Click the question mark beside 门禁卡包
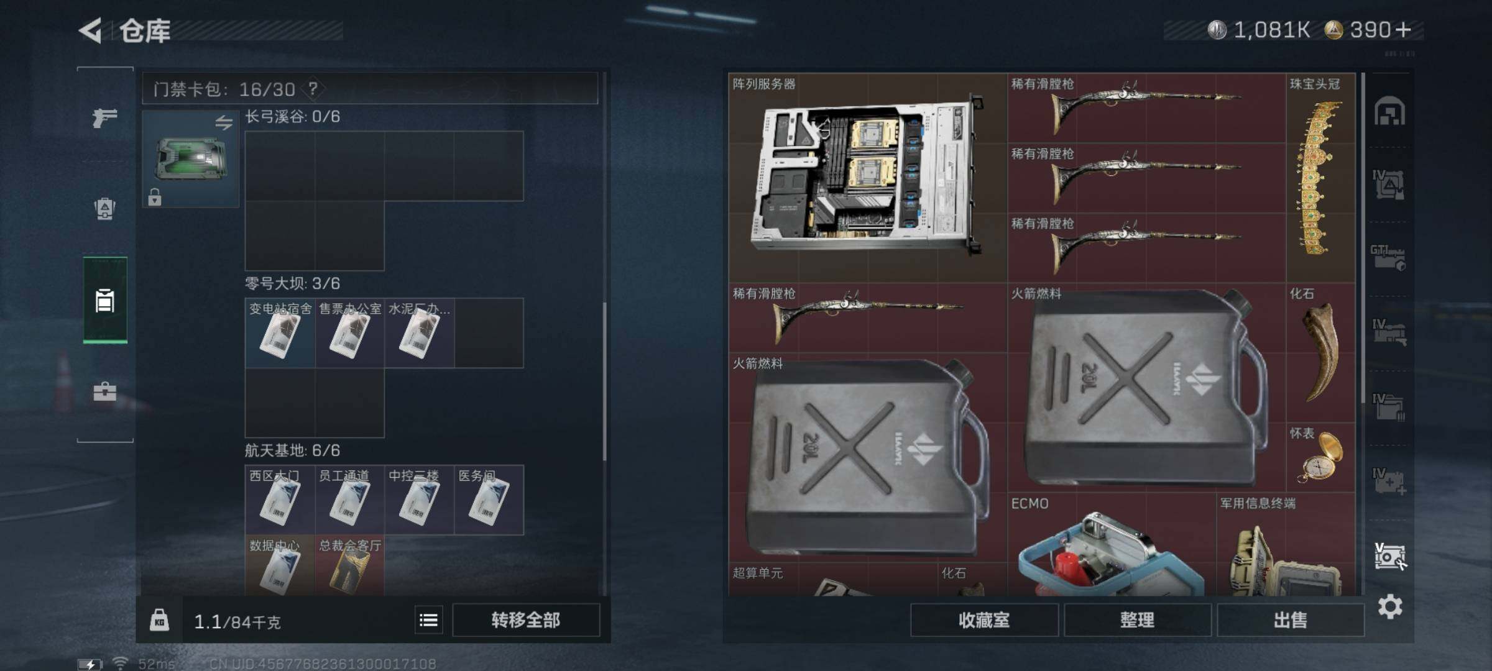The height and width of the screenshot is (671, 1492). click(x=313, y=89)
